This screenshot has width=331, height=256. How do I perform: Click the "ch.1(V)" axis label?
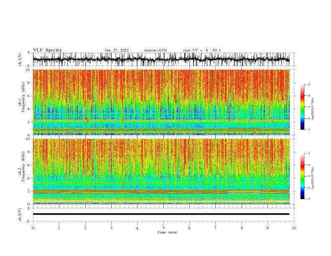click(x=20, y=59)
